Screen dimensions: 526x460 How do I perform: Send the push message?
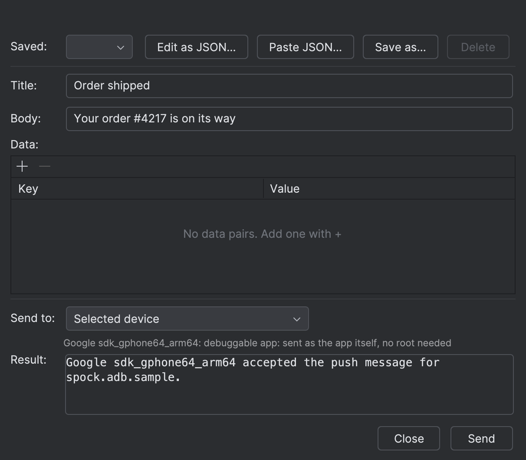482,438
